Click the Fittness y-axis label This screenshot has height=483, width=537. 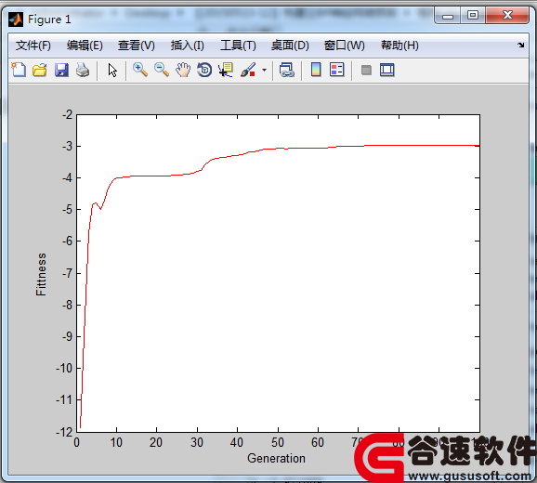(x=41, y=274)
